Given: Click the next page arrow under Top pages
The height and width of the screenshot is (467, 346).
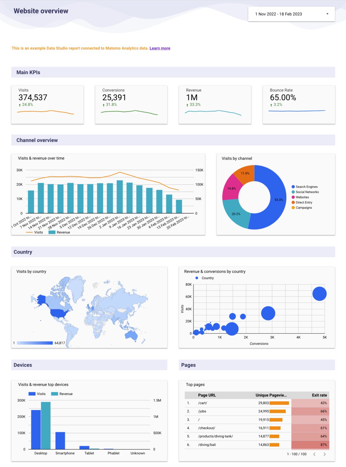Looking at the screenshot, I should click(x=324, y=454).
